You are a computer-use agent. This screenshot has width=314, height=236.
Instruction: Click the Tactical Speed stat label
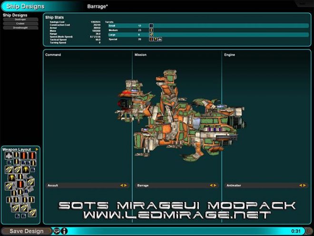click(58, 40)
